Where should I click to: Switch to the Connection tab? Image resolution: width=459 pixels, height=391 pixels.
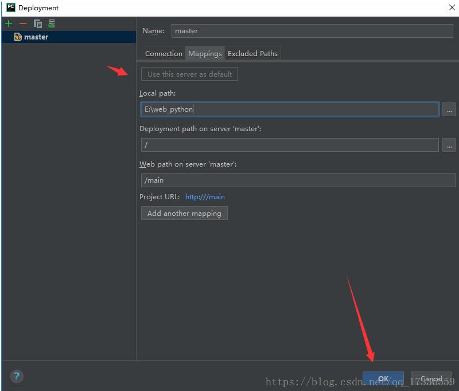[164, 54]
